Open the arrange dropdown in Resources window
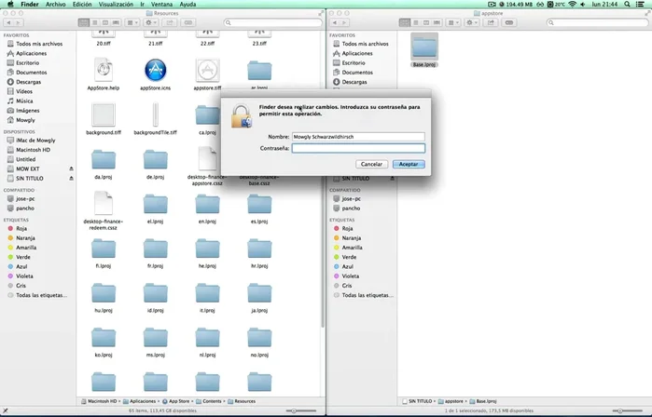 [132, 23]
